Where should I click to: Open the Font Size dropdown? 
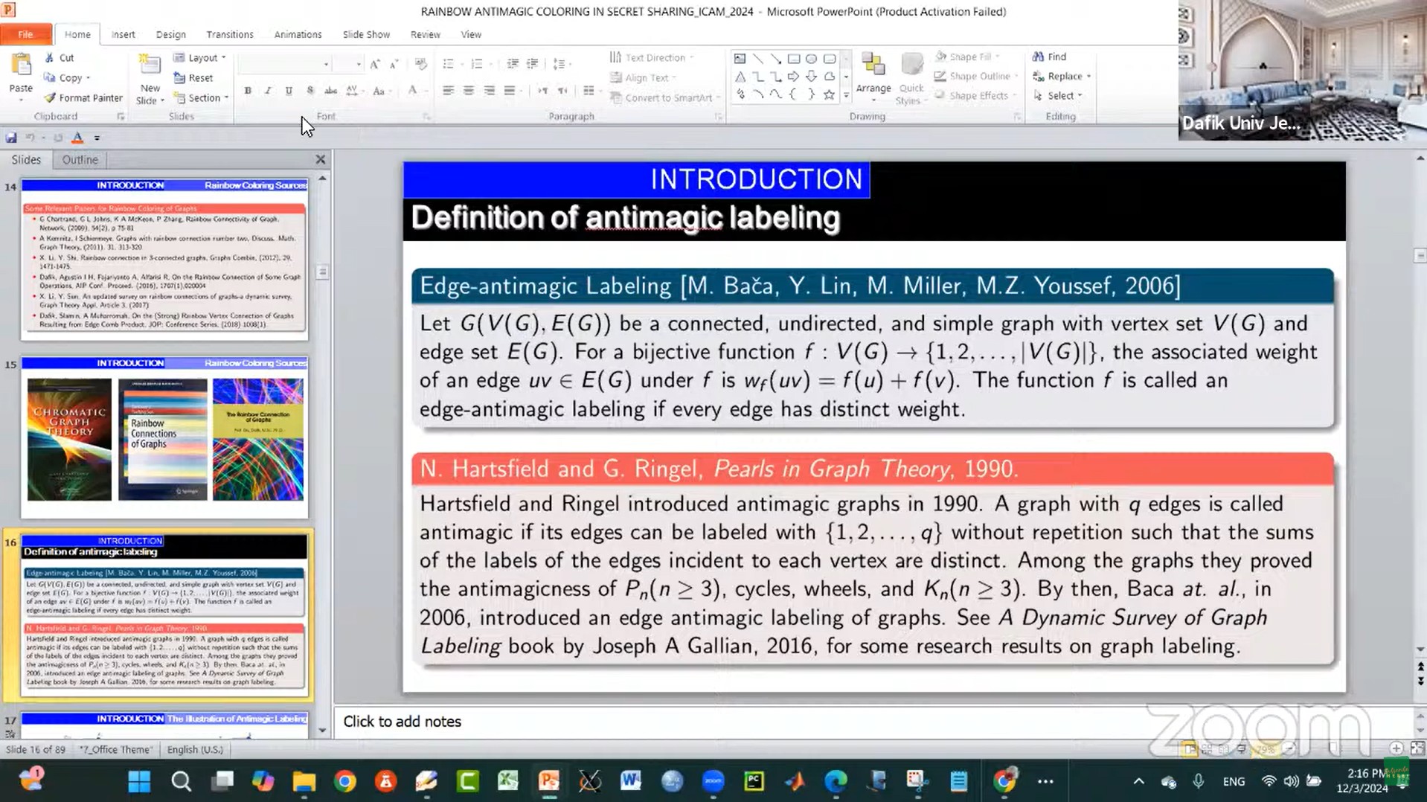pyautogui.click(x=358, y=64)
